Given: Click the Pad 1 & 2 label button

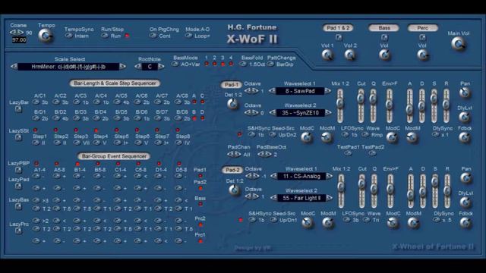Looking at the screenshot, I should [x=338, y=28].
